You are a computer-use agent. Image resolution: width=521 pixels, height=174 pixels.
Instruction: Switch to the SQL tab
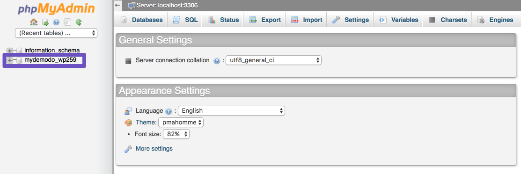[x=185, y=20]
